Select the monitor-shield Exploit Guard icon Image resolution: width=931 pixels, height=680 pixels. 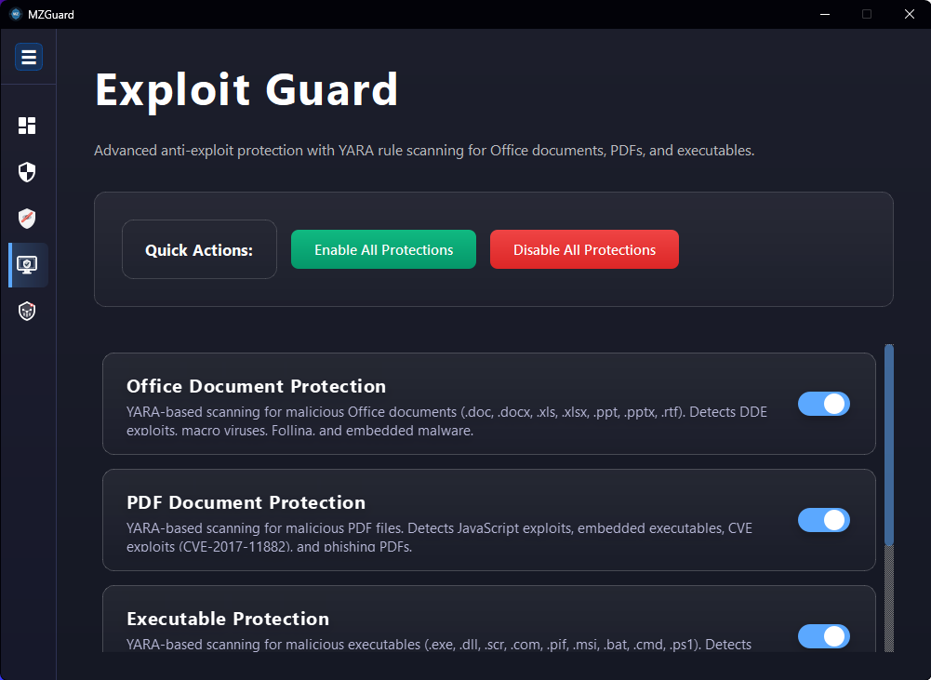(27, 265)
